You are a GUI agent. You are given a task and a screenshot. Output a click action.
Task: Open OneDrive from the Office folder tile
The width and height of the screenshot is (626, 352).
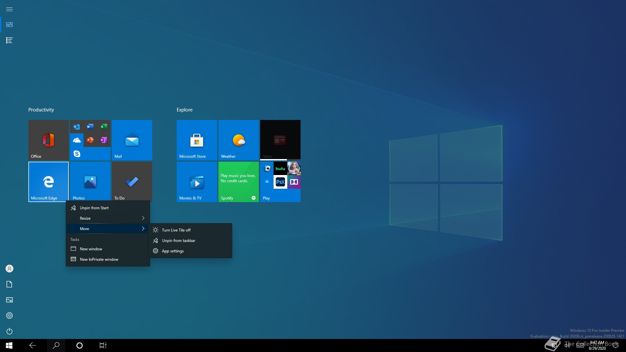tap(77, 140)
